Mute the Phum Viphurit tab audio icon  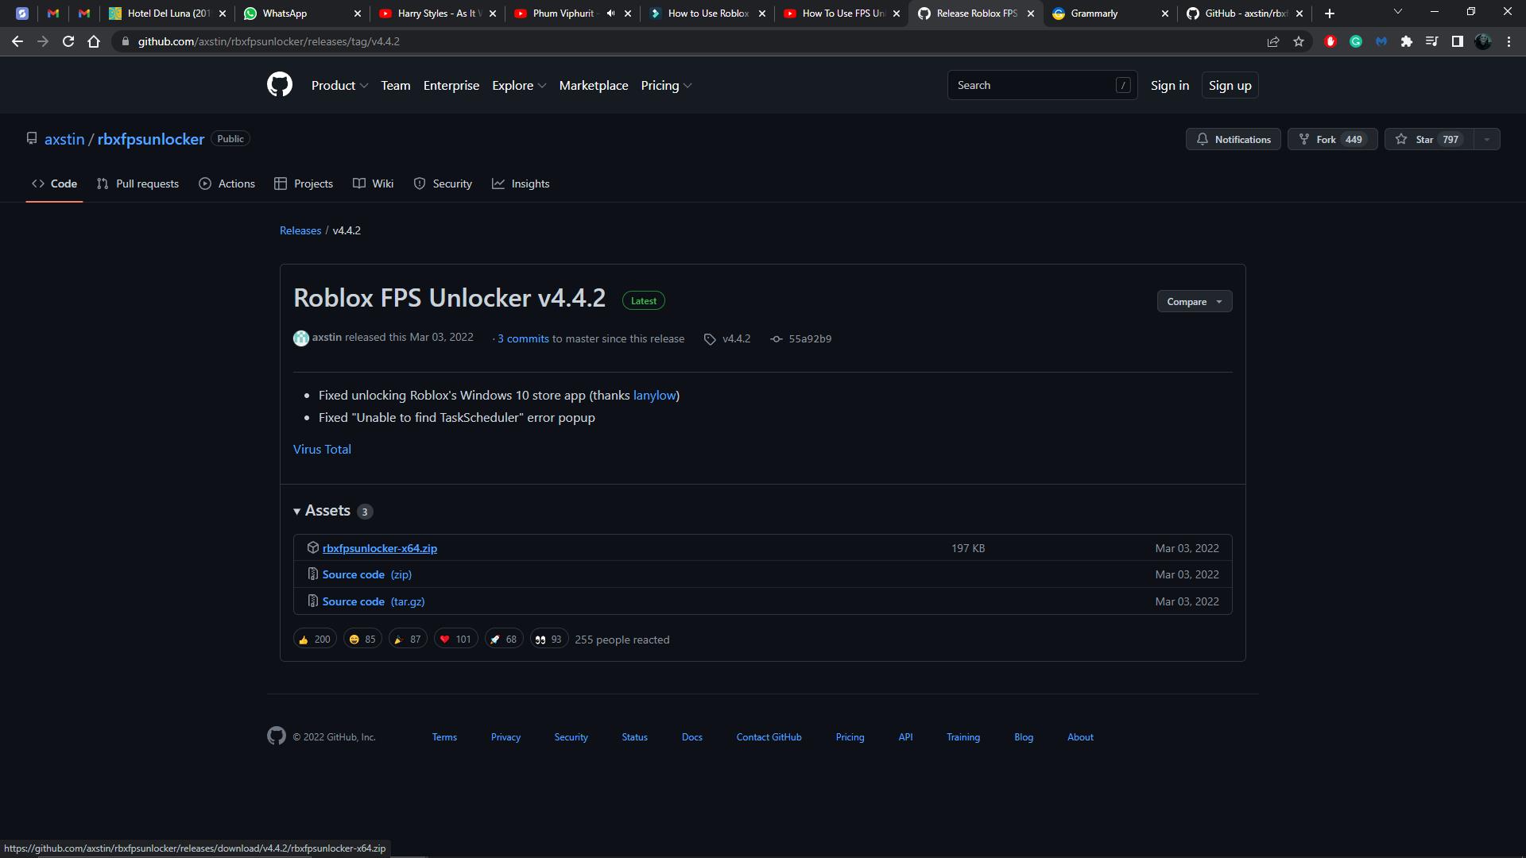(610, 14)
